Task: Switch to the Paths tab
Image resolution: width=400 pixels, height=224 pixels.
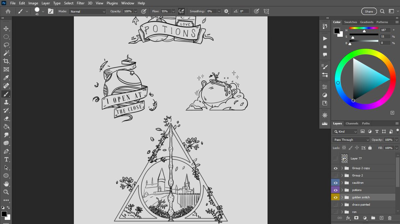Action: (366, 123)
